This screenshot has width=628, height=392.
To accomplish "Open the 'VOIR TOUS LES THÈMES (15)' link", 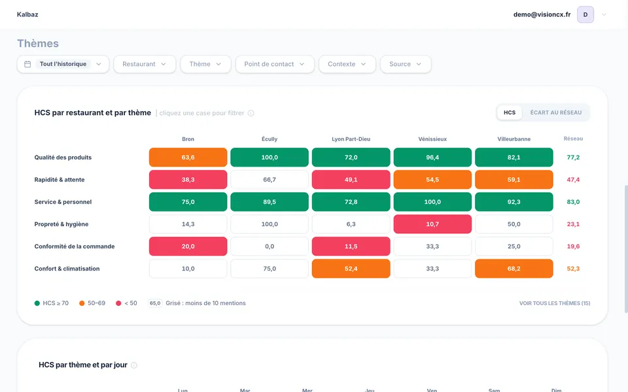I will click(x=555, y=303).
